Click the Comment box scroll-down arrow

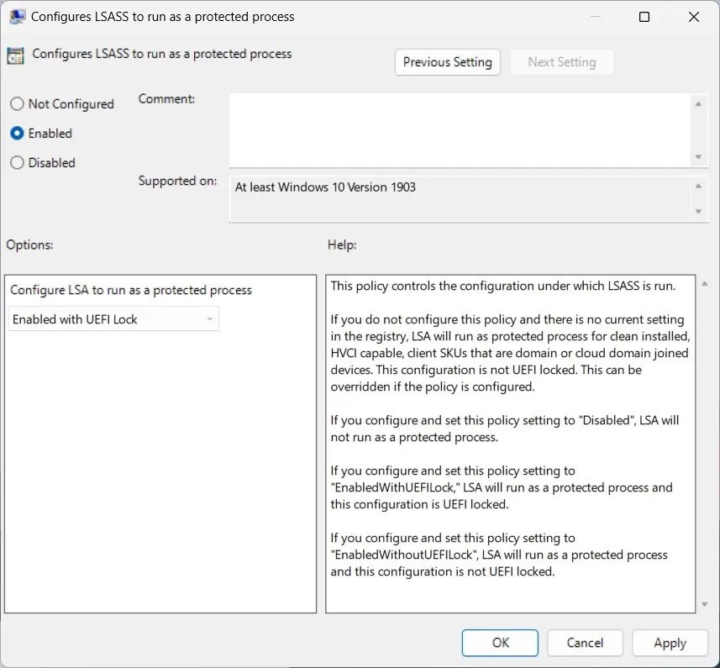click(700, 158)
